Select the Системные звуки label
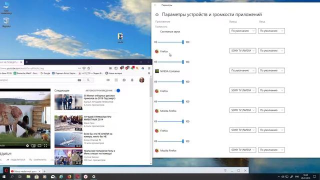This screenshot has width=320, height=180. (170, 31)
